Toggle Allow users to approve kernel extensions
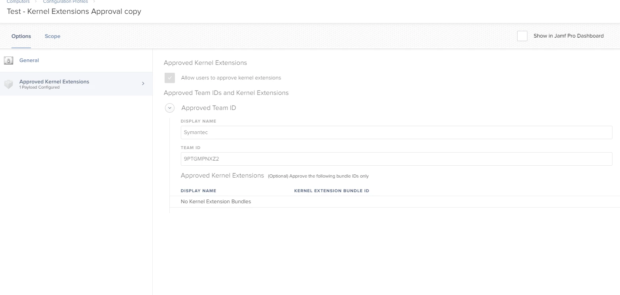Screen dimensions: 620x295 click(x=170, y=78)
